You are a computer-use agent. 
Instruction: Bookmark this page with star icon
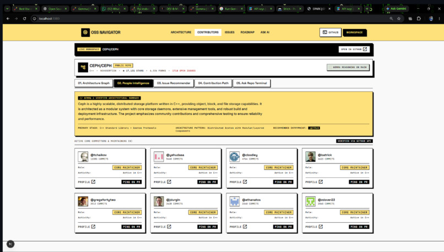point(399,19)
